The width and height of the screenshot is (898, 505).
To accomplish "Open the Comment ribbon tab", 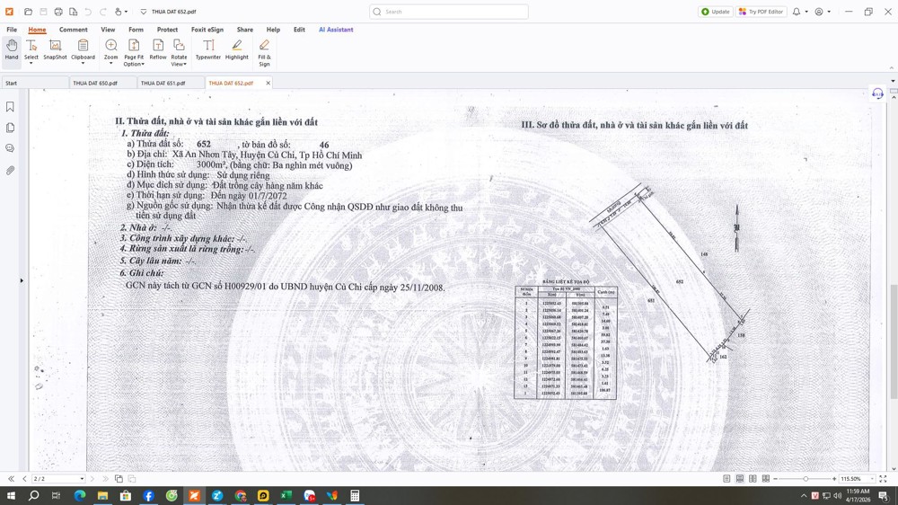I will [74, 30].
